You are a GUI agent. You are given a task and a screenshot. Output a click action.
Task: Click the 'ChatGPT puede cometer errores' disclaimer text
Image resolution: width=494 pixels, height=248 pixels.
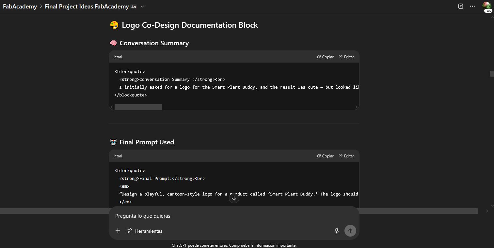pyautogui.click(x=234, y=245)
